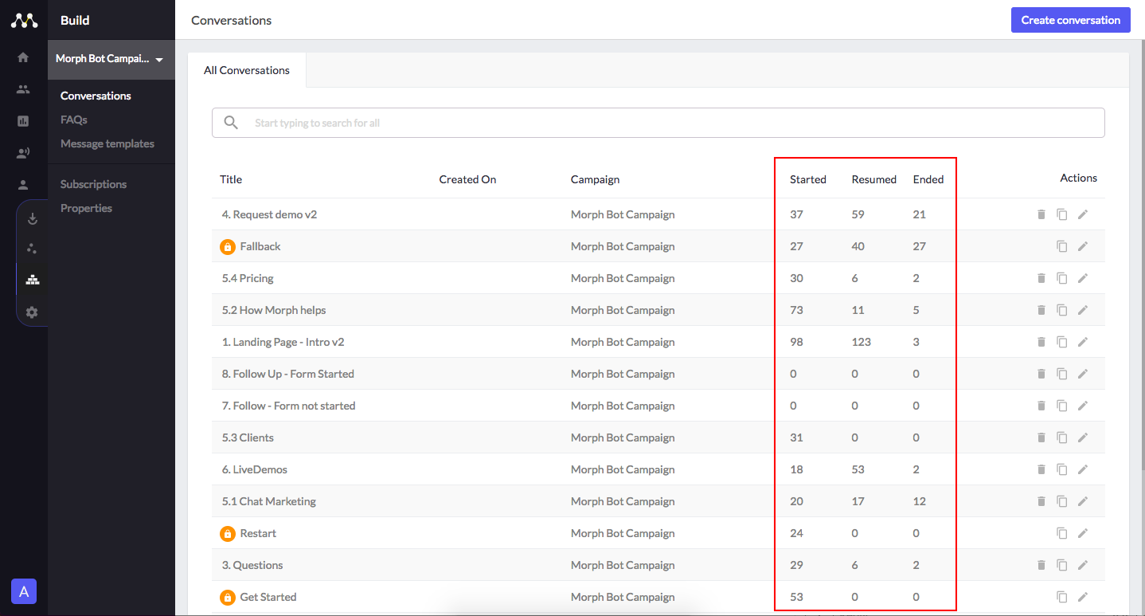Open Properties in the Build menu
This screenshot has width=1145, height=616.
86,208
